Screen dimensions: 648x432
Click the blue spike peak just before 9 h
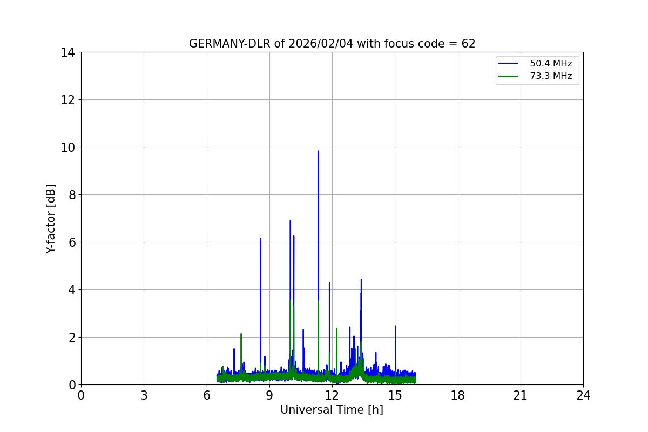pyautogui.click(x=260, y=239)
